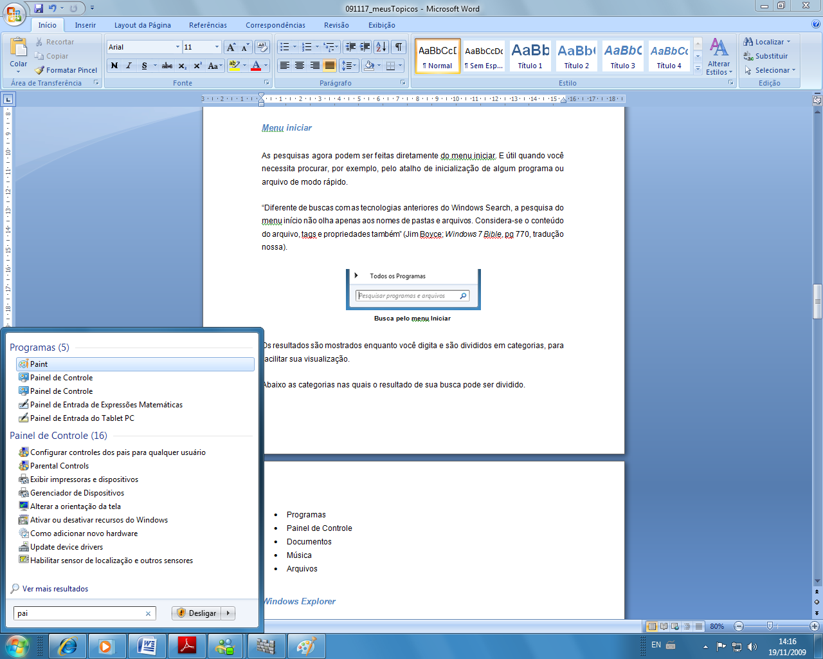Switch to Full Screen Reading view
Screen dimensions: 823x659
(664, 626)
